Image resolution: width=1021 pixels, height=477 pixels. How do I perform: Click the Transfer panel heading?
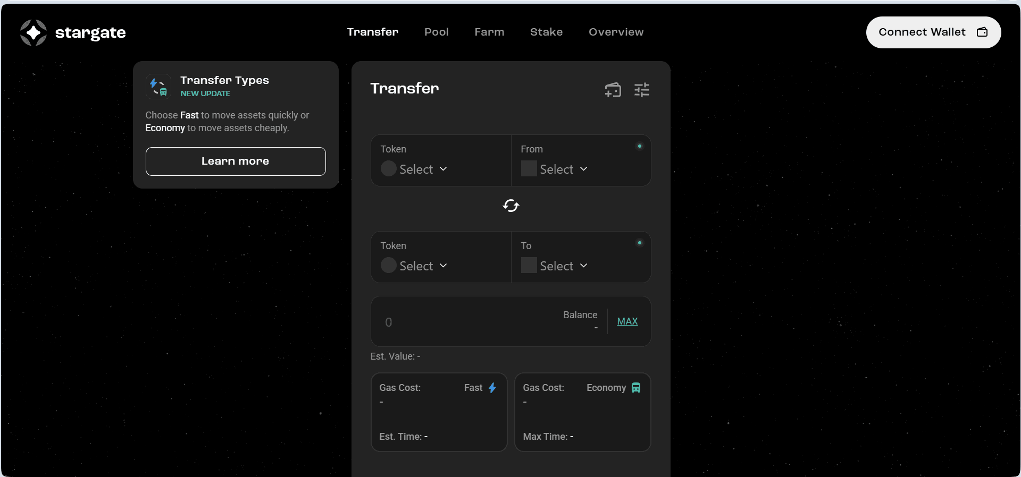coord(405,88)
